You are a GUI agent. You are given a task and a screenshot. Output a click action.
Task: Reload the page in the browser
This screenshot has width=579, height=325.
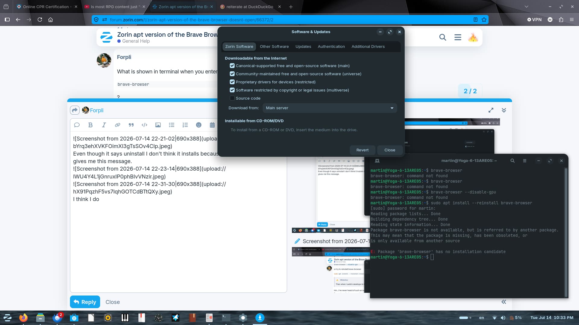coord(40,20)
